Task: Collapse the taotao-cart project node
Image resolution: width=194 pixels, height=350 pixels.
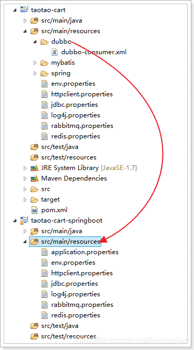Action: pos(15,10)
